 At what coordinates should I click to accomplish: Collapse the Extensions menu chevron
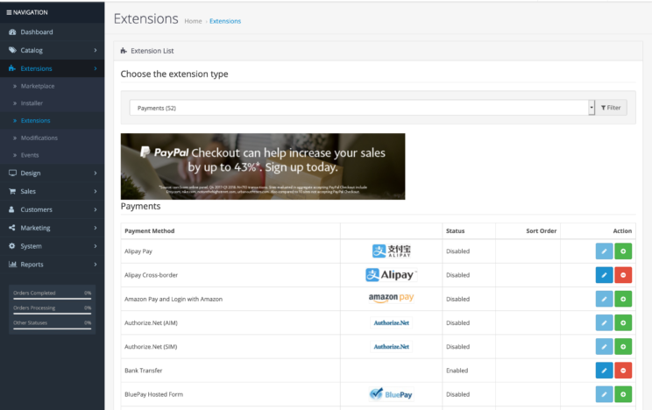tap(96, 68)
